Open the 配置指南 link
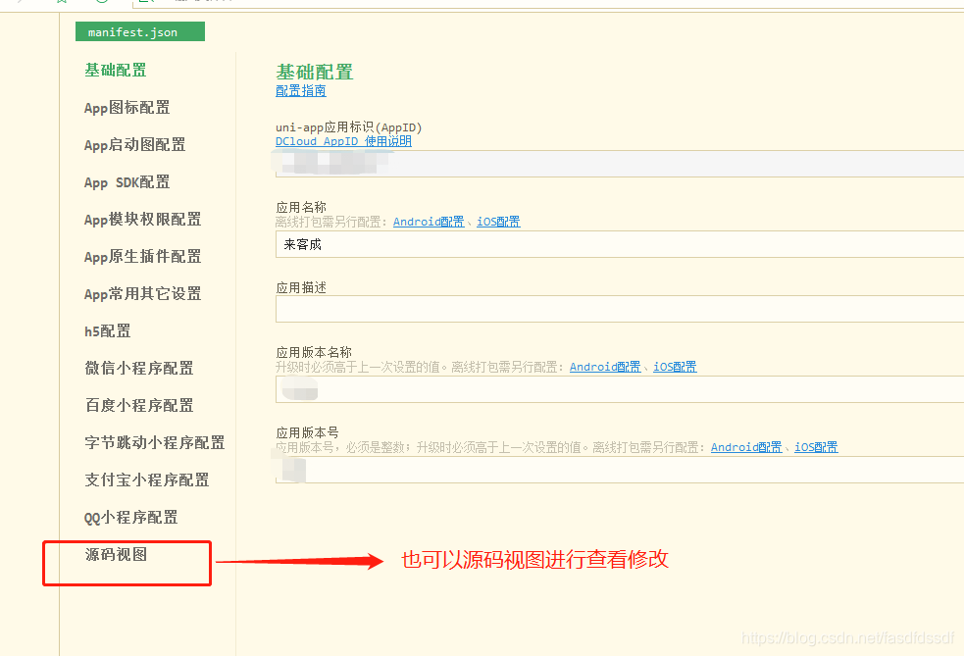Screen dimensions: 964x656 301,91
